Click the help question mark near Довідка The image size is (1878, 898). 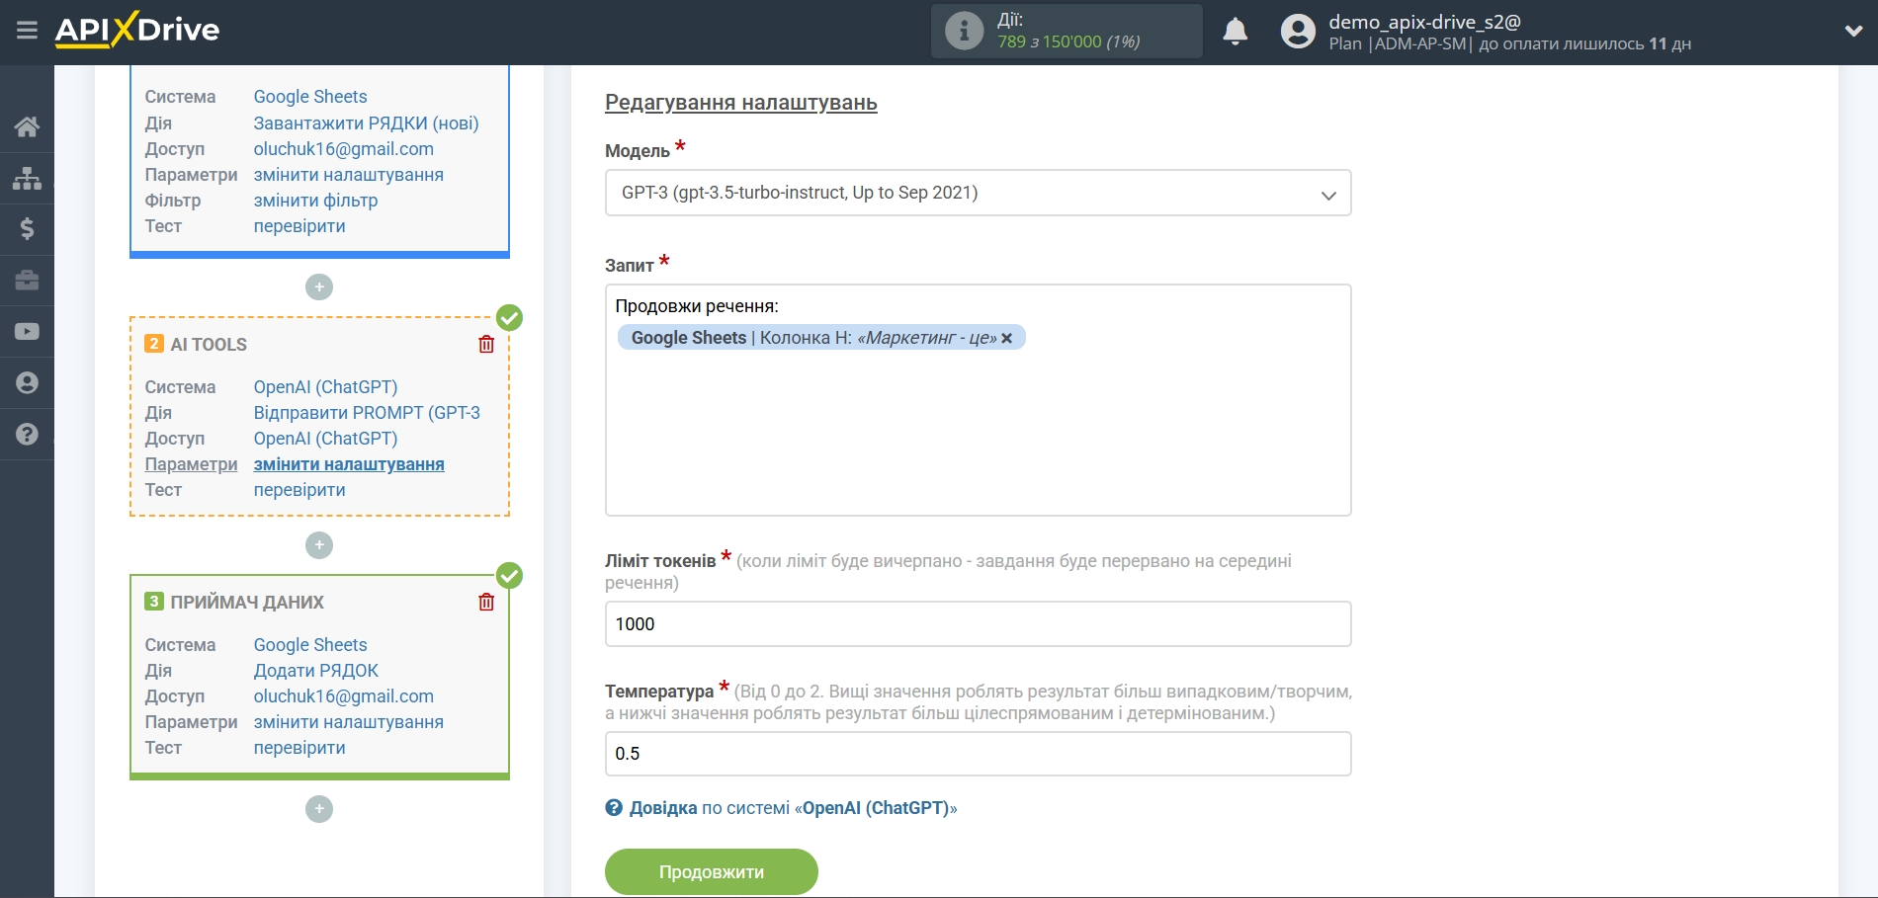[x=614, y=808]
